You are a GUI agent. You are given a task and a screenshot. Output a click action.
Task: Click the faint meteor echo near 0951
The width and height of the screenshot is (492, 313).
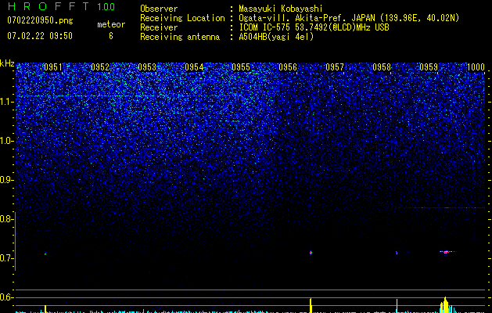[45, 254]
